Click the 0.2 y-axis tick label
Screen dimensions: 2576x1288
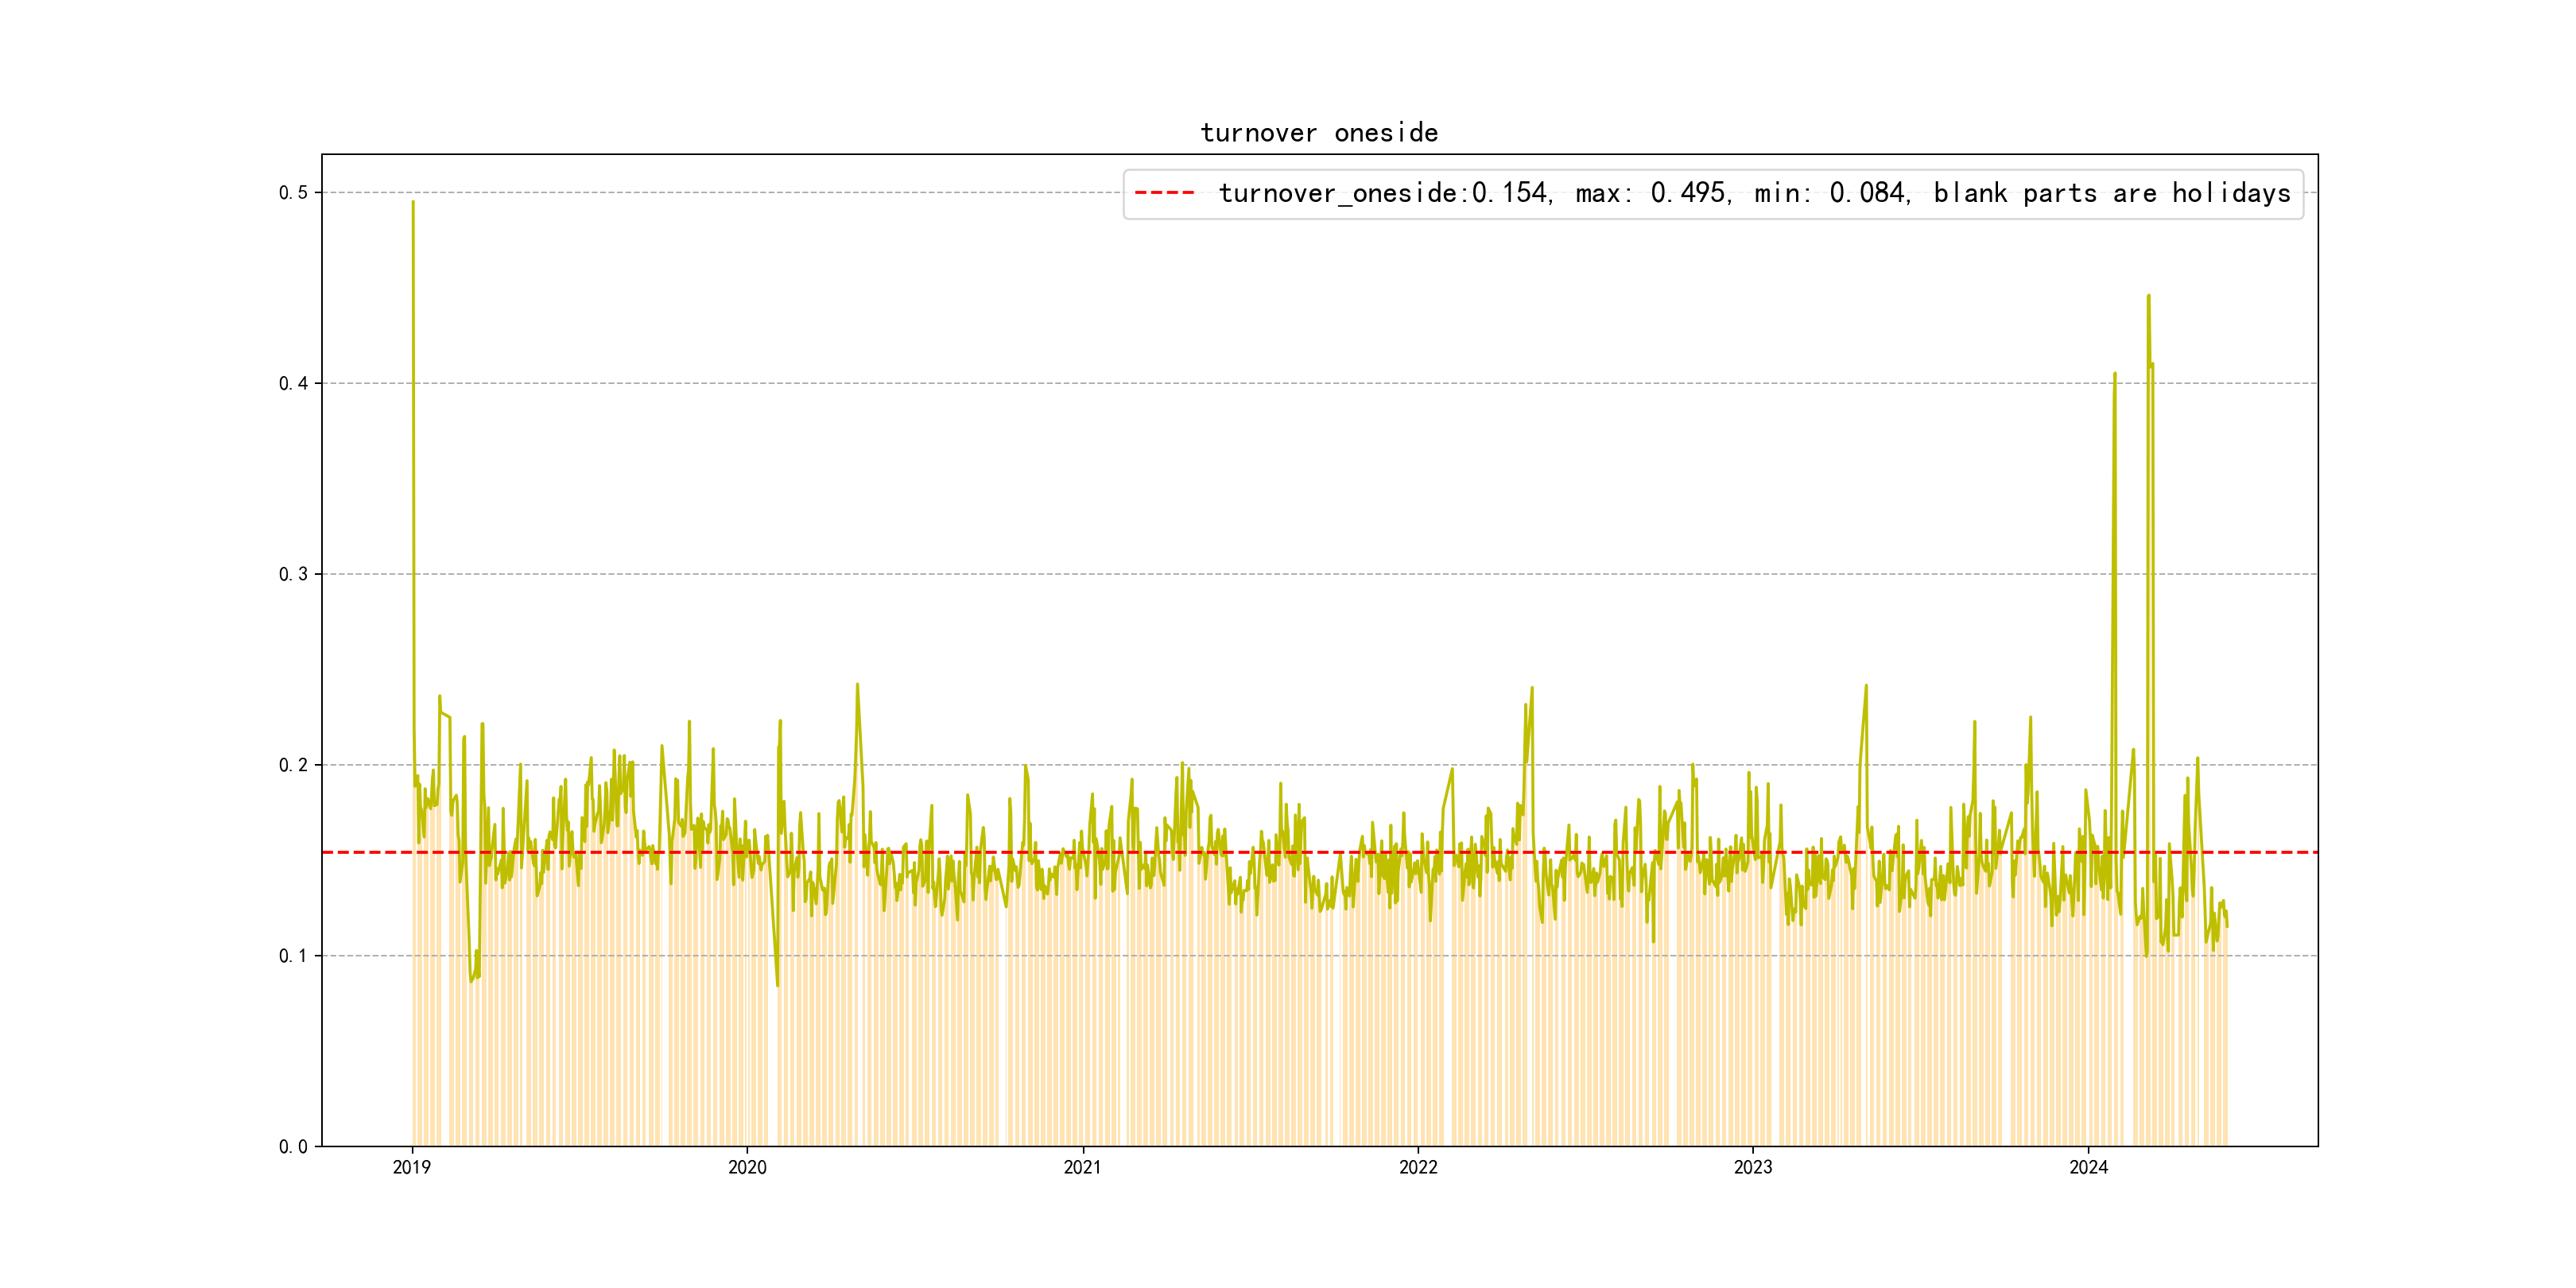pos(293,765)
